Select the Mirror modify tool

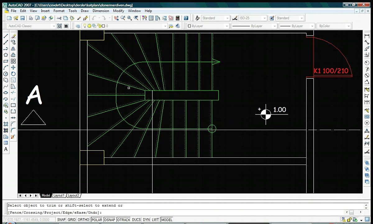13,49
